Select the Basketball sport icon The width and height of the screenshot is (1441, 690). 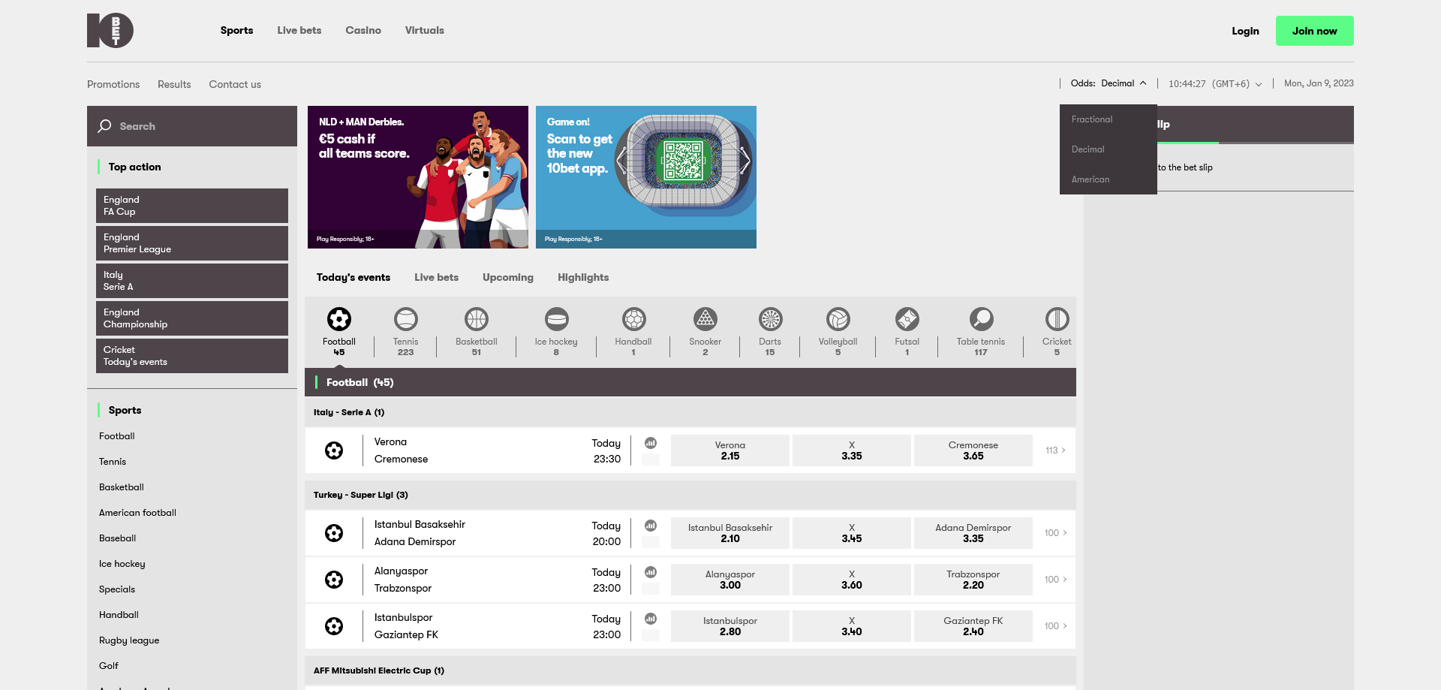tap(477, 319)
